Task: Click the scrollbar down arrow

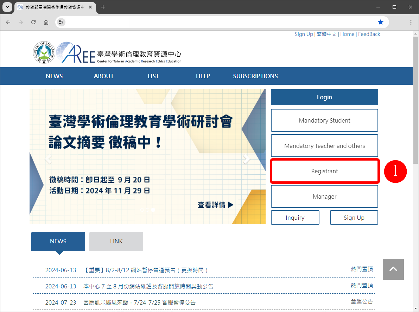Action: coord(415,308)
